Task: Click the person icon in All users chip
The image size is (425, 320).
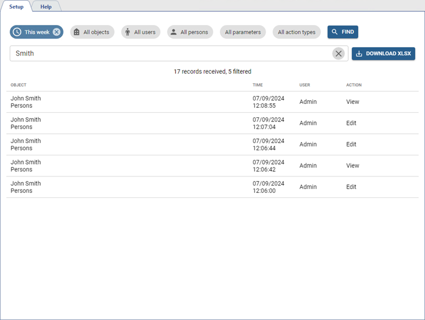Action: (x=128, y=32)
